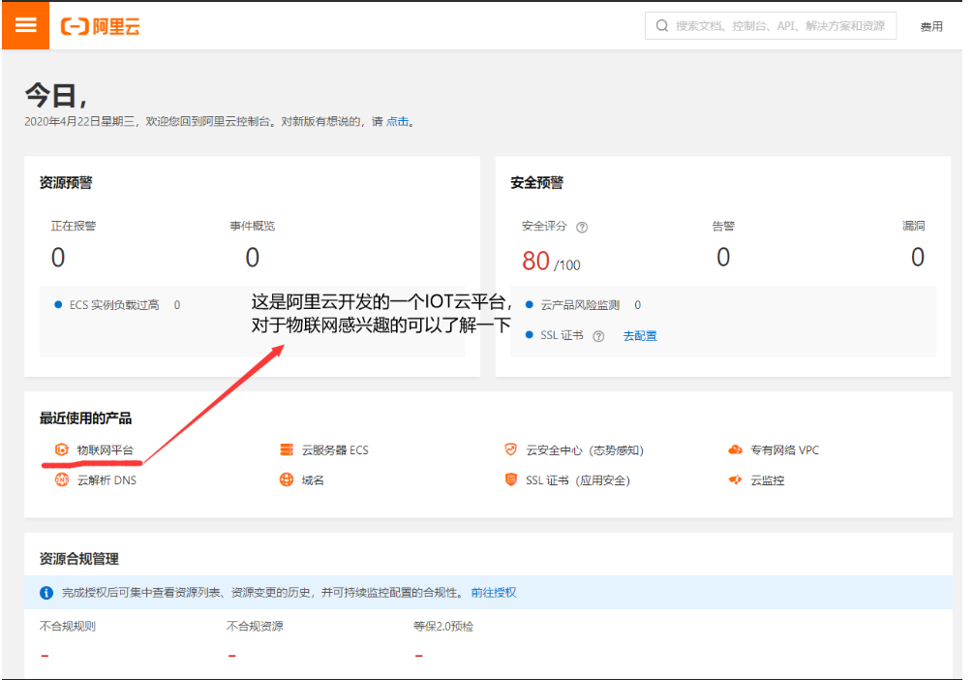Image resolution: width=973 pixels, height=680 pixels.
Task: Click the 最近使用的产品 heading
Action: pos(85,418)
